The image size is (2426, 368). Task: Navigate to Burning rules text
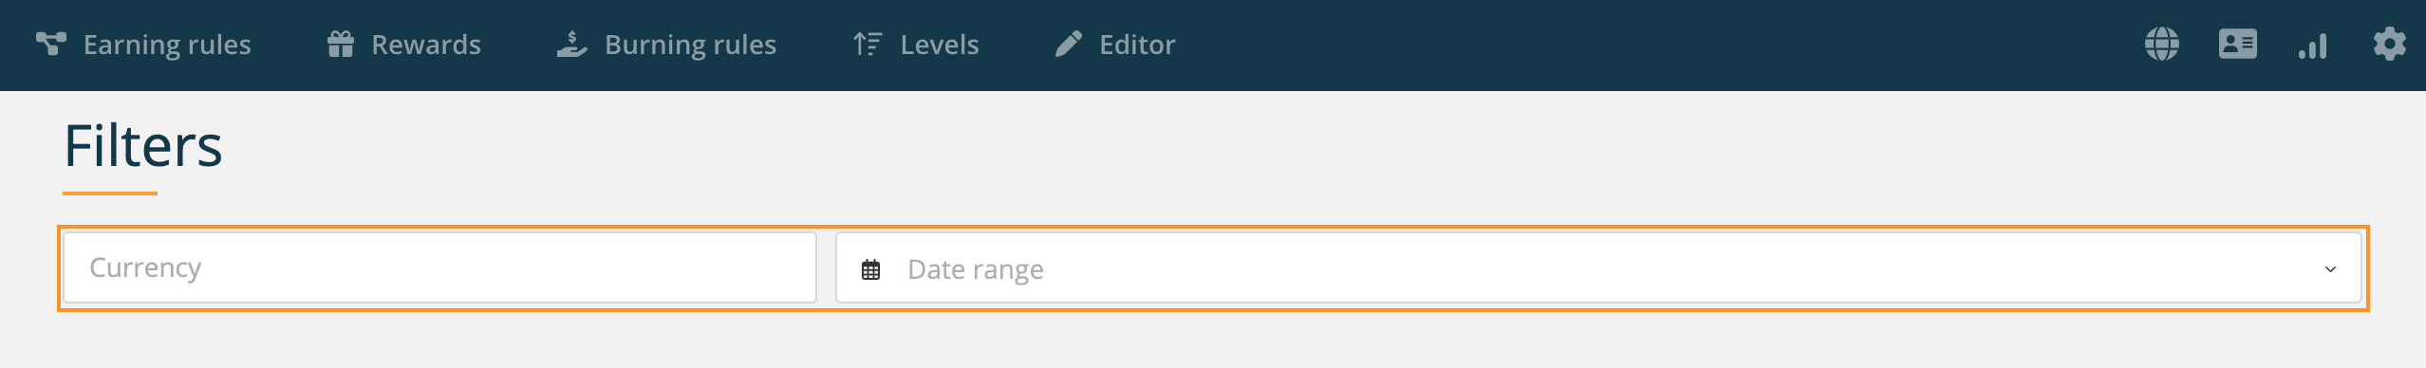pos(690,45)
